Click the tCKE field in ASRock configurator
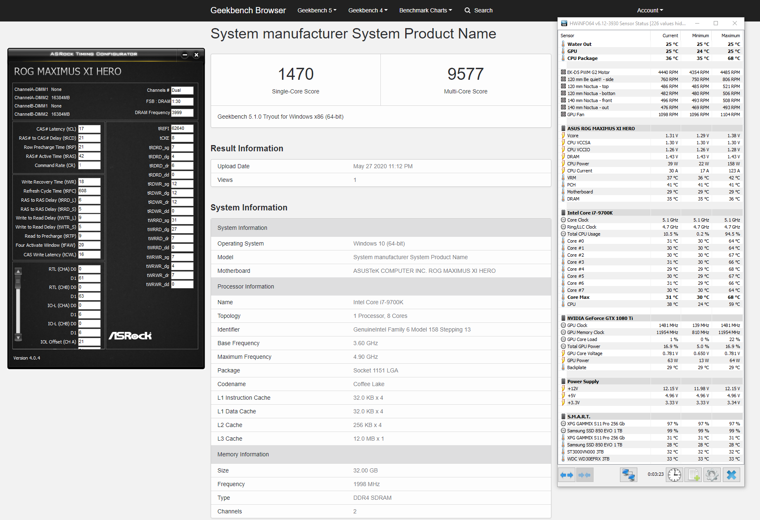The height and width of the screenshot is (520, 760). (x=182, y=138)
